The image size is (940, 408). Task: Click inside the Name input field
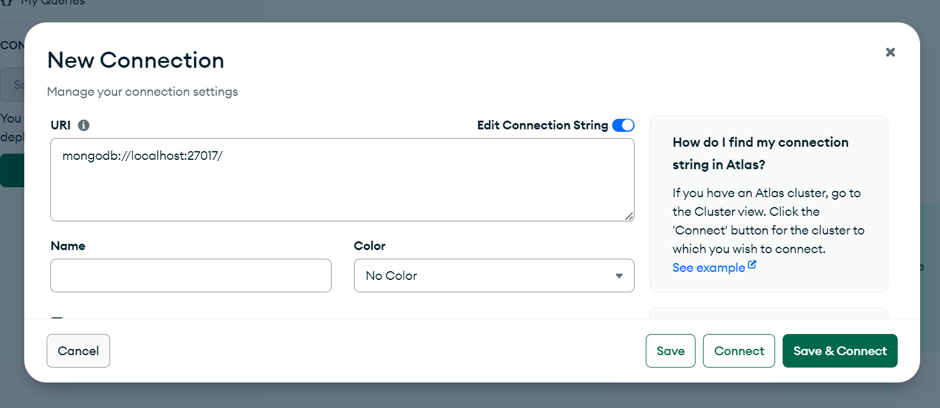pyautogui.click(x=190, y=275)
